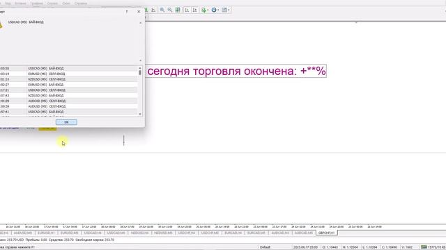The image size is (446, 250).
Task: Click the Default profile in status bar
Action: pos(265,247)
